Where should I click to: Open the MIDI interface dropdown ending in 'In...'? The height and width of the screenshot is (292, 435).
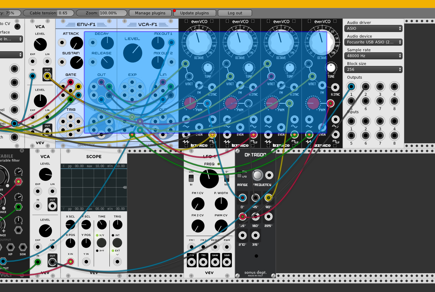11,39
